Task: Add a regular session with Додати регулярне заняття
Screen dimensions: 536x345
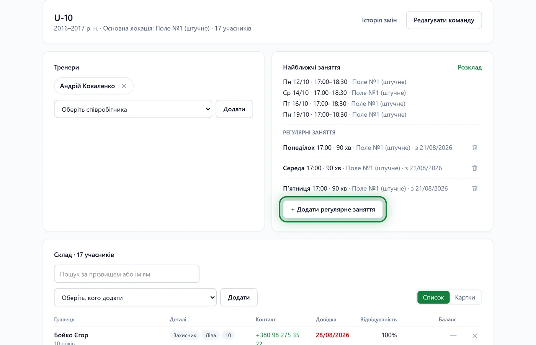Action: tap(333, 209)
